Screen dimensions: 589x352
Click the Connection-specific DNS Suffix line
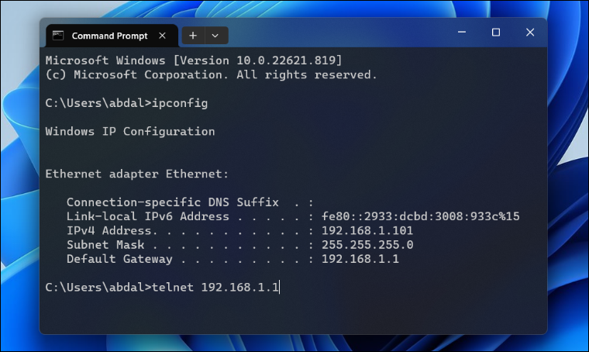[190, 202]
